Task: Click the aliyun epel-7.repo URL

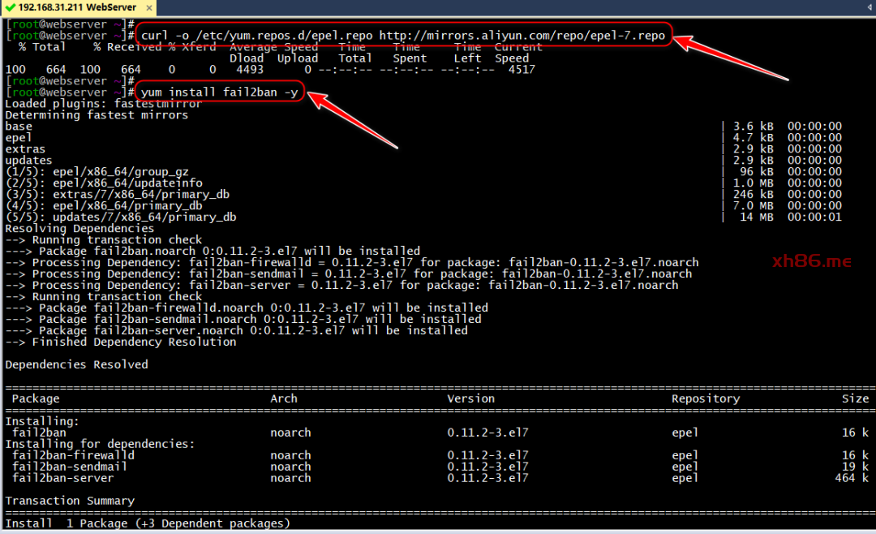Action: pyautogui.click(x=522, y=36)
